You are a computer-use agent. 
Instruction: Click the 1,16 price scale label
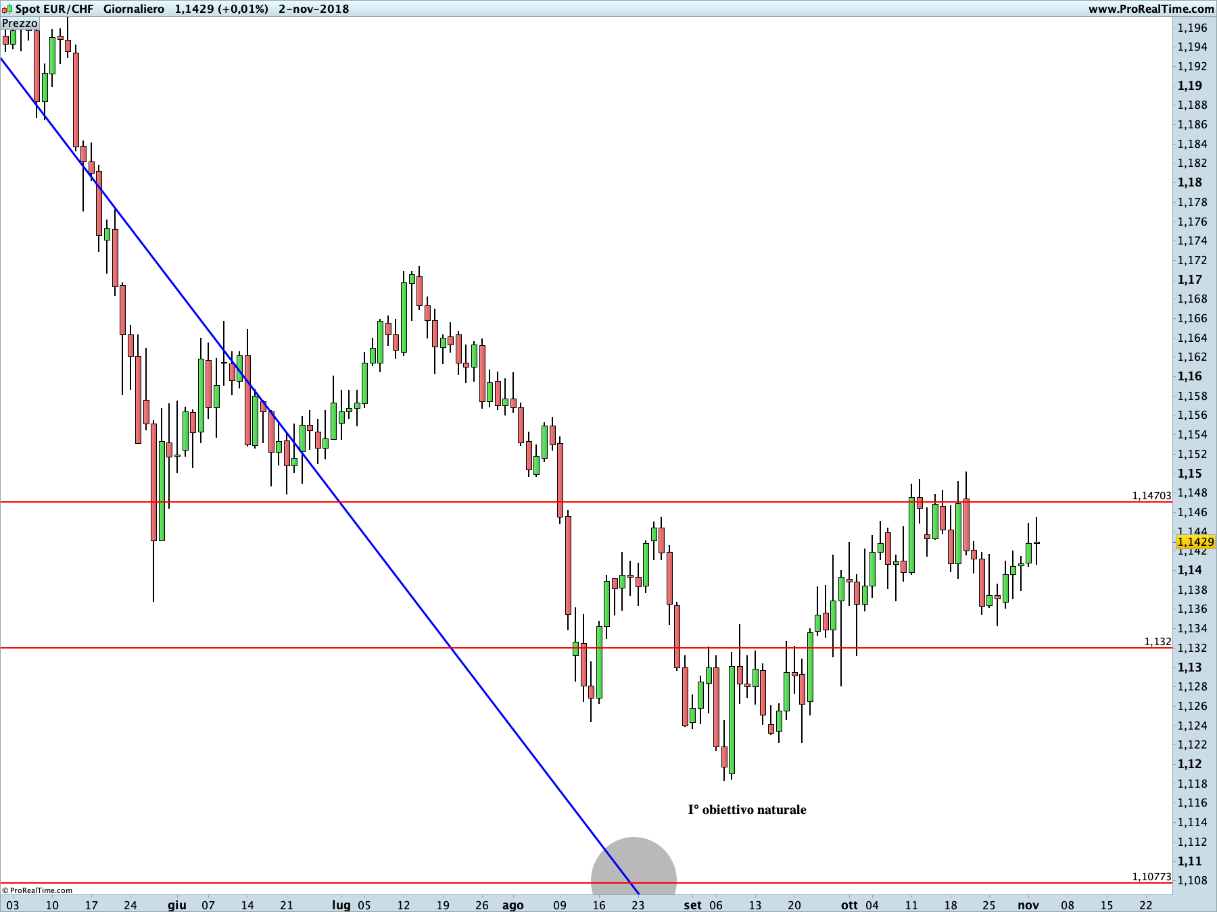tap(1190, 376)
